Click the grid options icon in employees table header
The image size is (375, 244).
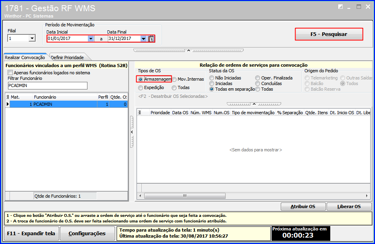(8, 97)
